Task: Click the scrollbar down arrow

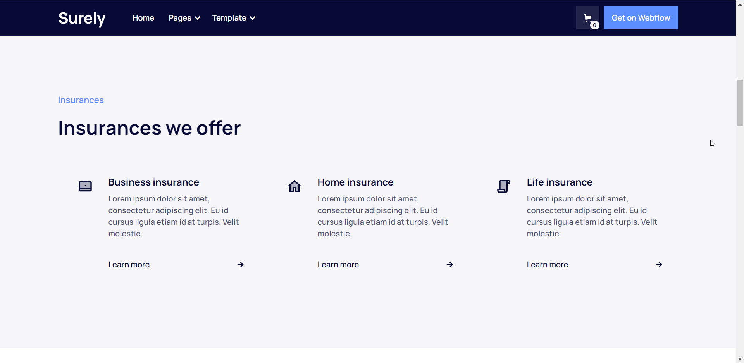Action: tap(740, 359)
